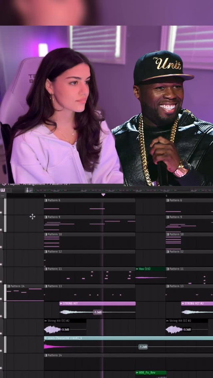Viewport: 213px width, 378px height.
Task: Click the Vox (15) waveform body
Action: coord(151,277)
